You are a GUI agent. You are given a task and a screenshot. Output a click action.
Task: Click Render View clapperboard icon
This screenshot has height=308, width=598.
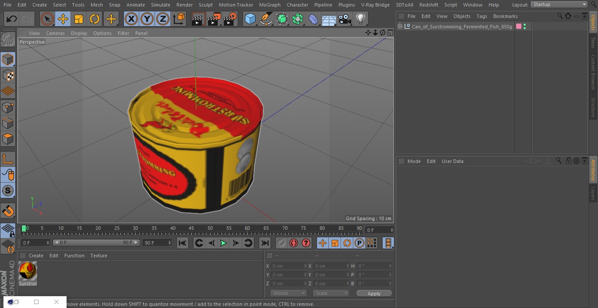[198, 19]
